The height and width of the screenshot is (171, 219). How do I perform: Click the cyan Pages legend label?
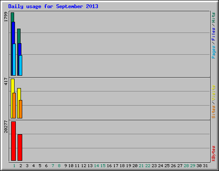tap(213, 52)
